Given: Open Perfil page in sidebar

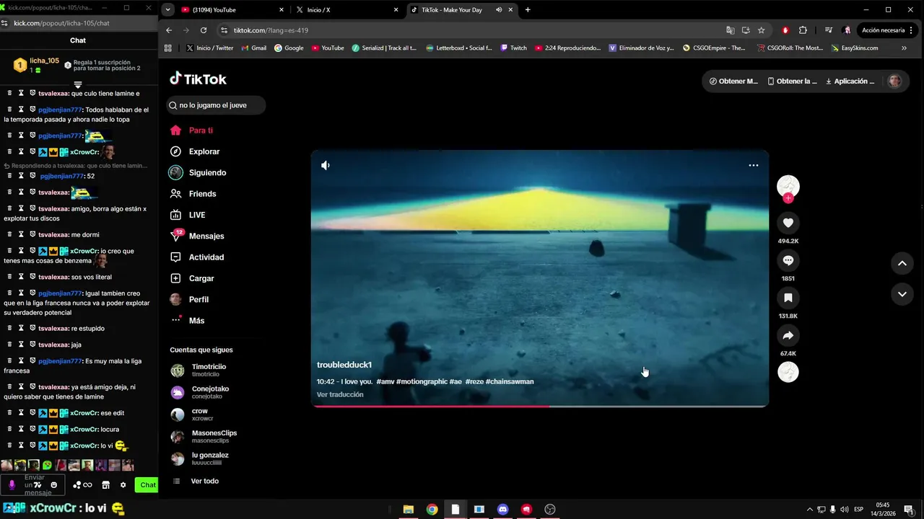Looking at the screenshot, I should pos(189,299).
